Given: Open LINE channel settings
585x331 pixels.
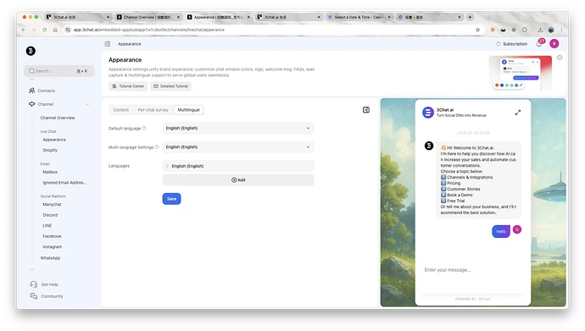Looking at the screenshot, I should [x=47, y=226].
